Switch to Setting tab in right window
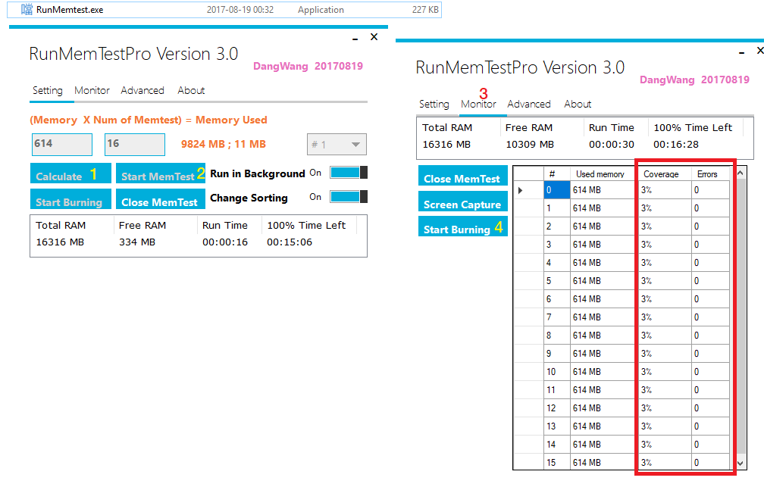Image resolution: width=764 pixels, height=484 pixels. point(434,105)
